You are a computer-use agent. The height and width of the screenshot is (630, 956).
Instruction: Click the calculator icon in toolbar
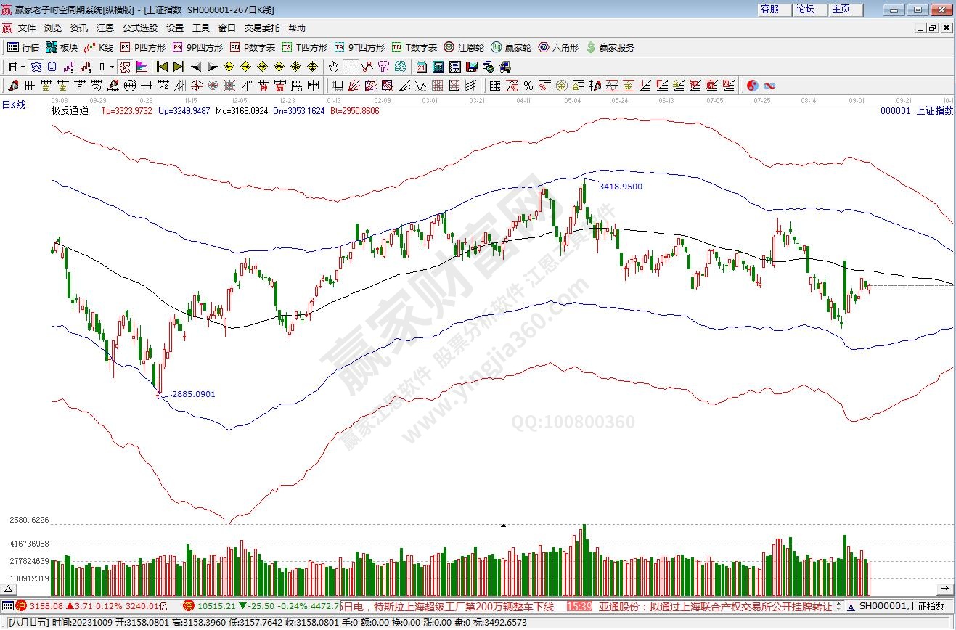(438, 67)
